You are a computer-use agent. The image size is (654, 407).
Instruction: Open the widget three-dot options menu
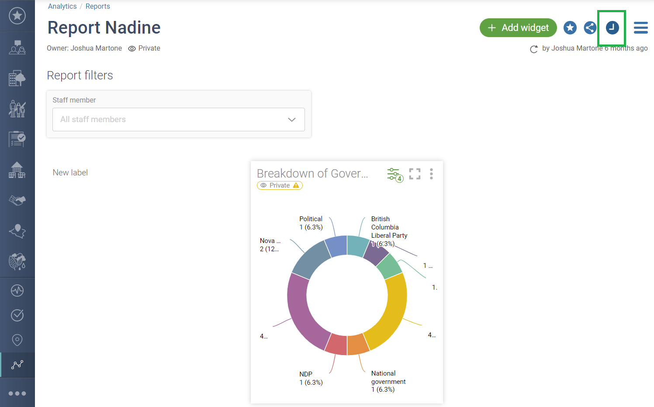pos(431,174)
